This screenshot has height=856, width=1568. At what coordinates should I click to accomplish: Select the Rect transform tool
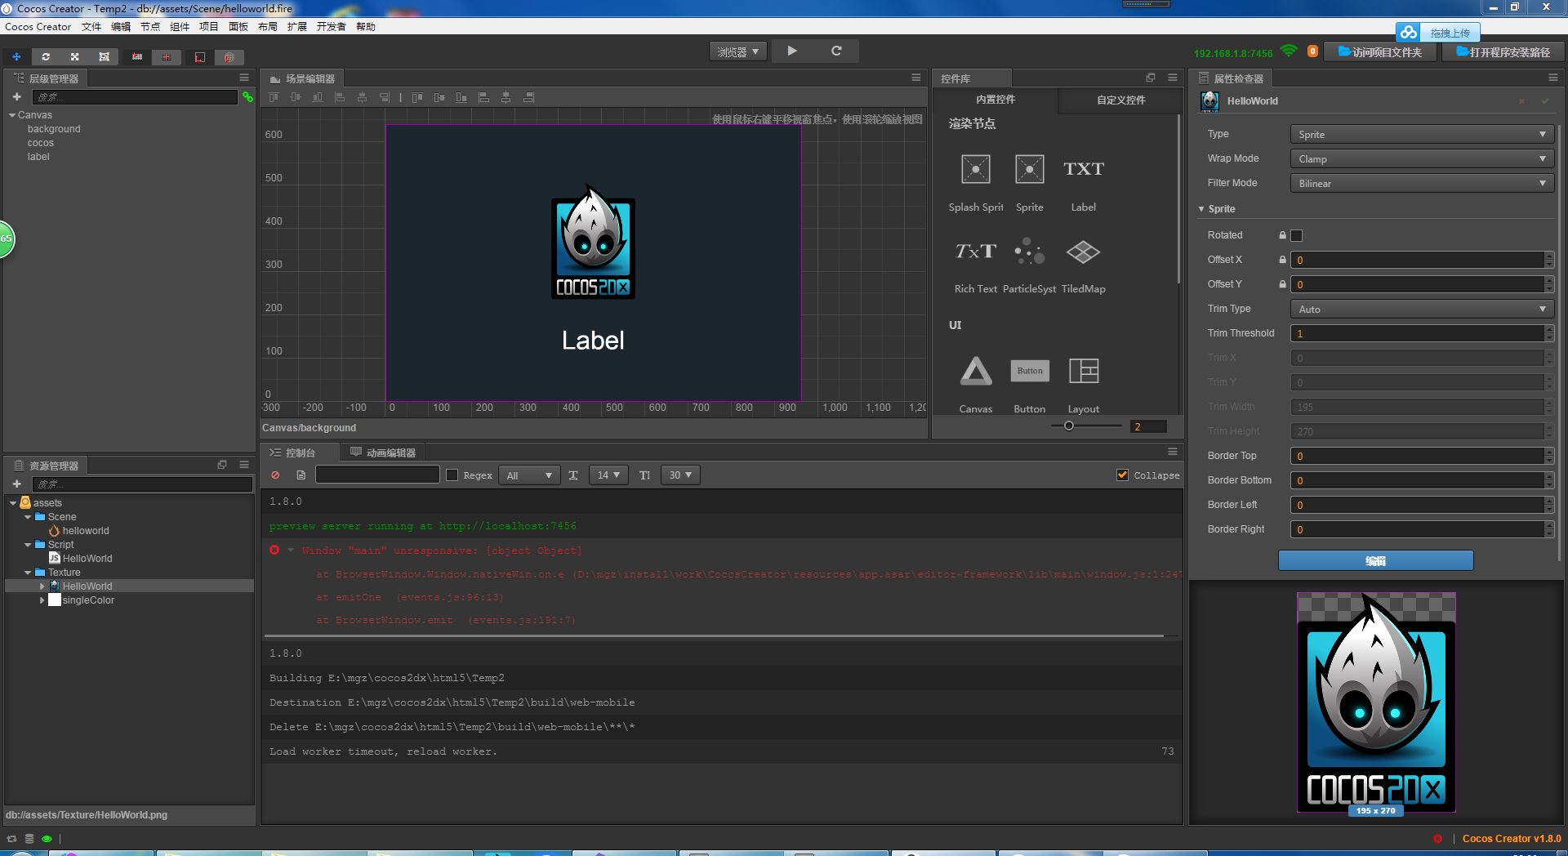click(104, 57)
